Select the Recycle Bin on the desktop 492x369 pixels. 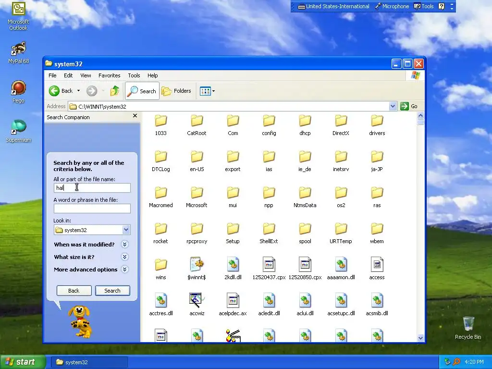[468, 328]
